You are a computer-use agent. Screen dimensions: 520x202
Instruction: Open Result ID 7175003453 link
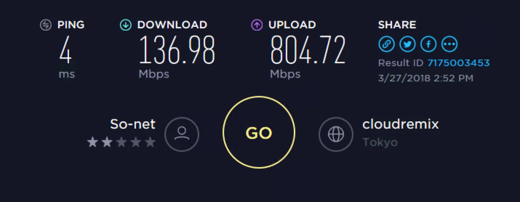[x=459, y=63]
